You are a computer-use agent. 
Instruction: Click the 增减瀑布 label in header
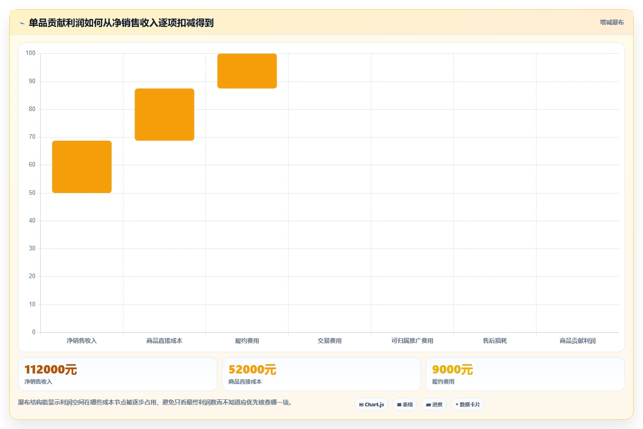pyautogui.click(x=612, y=22)
